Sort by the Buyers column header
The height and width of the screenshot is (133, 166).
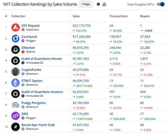145,16
